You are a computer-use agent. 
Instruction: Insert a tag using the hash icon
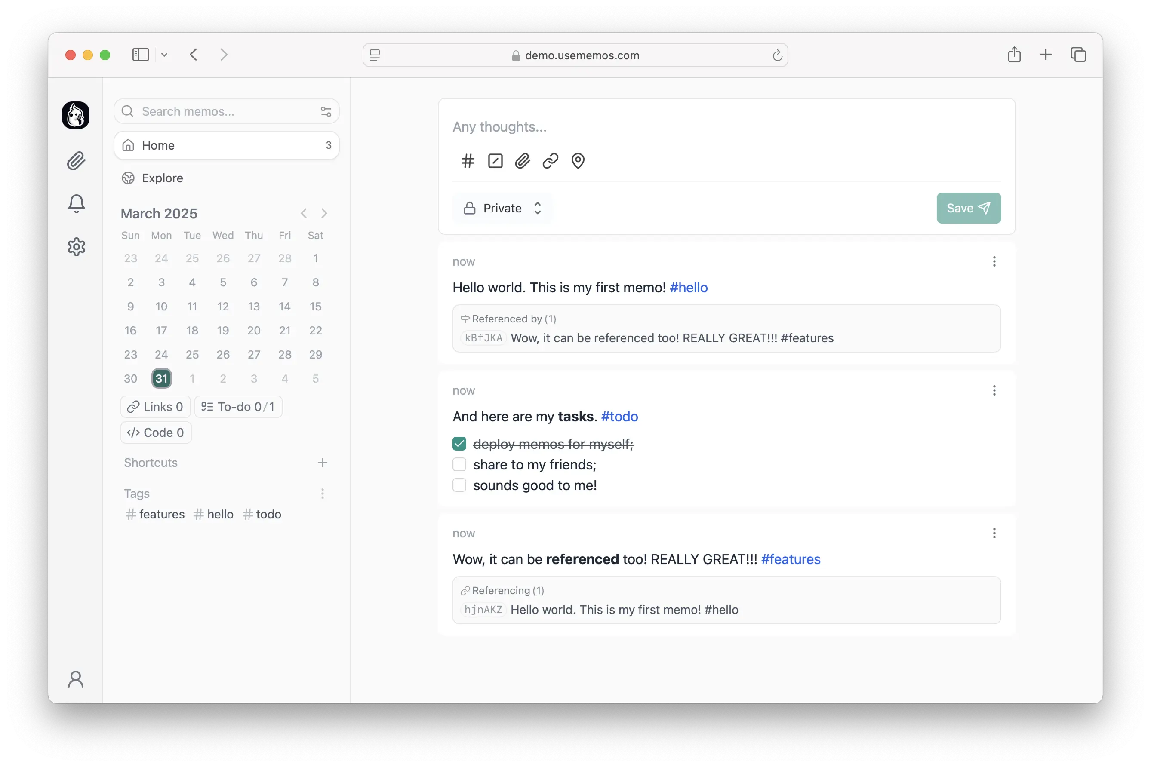[468, 161]
